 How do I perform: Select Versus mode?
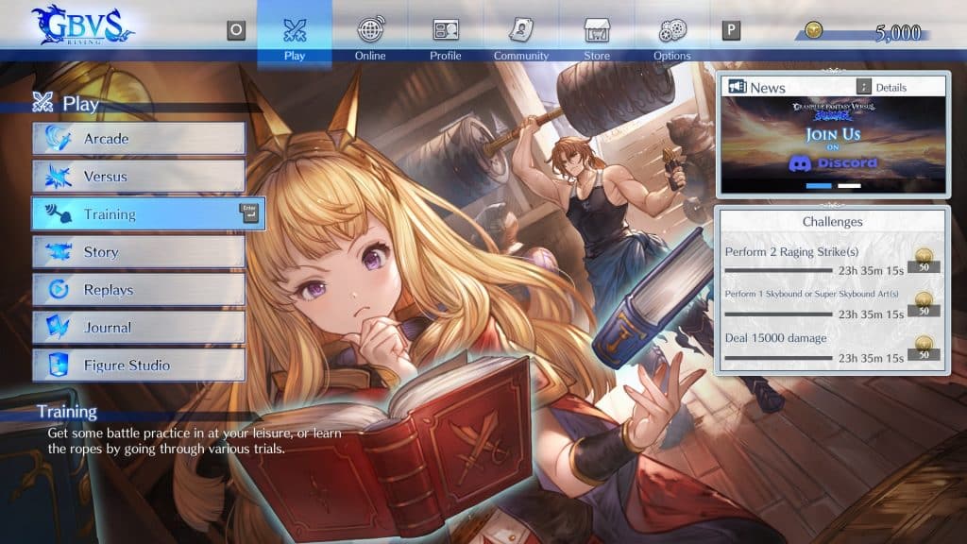(x=140, y=177)
